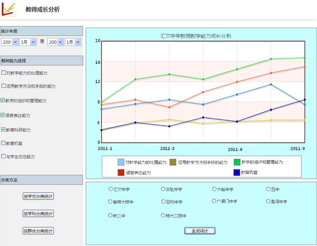
Task: Uncheck 语言表达能力 checkbox
Action: pos(3,115)
